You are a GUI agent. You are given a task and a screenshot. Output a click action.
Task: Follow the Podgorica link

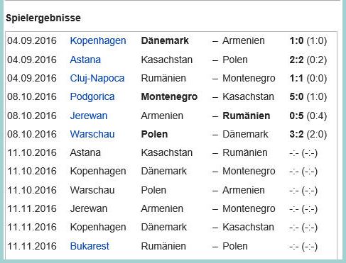coord(92,97)
